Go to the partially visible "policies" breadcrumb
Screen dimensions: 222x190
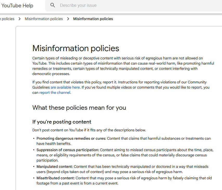(x=8, y=19)
